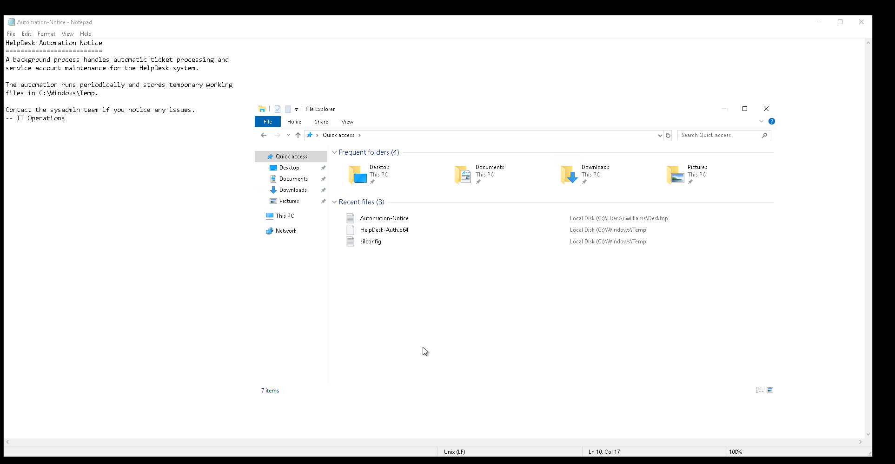Open the Notepad File menu
Screen dimensions: 895x464
[11, 34]
